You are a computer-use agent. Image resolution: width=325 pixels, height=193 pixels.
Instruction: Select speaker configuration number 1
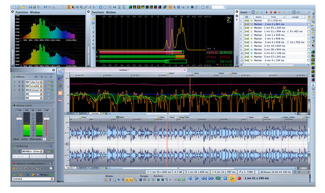tap(14, 168)
